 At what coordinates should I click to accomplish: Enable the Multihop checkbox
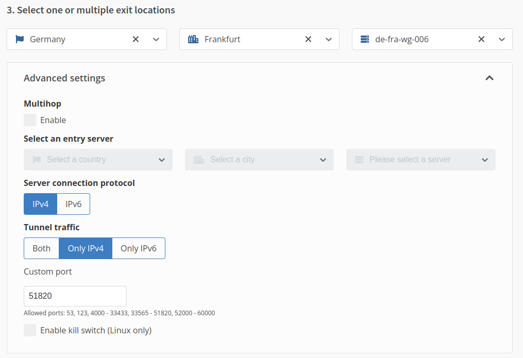click(x=30, y=120)
